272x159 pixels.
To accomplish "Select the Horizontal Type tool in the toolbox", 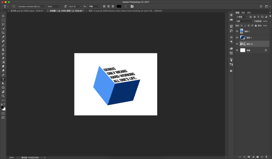I will point(3,79).
